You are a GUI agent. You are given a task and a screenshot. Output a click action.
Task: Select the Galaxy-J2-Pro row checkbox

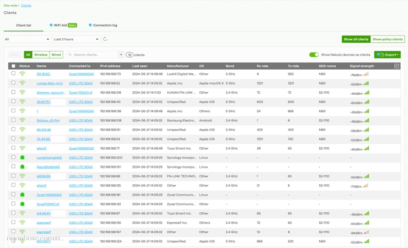pos(14,120)
